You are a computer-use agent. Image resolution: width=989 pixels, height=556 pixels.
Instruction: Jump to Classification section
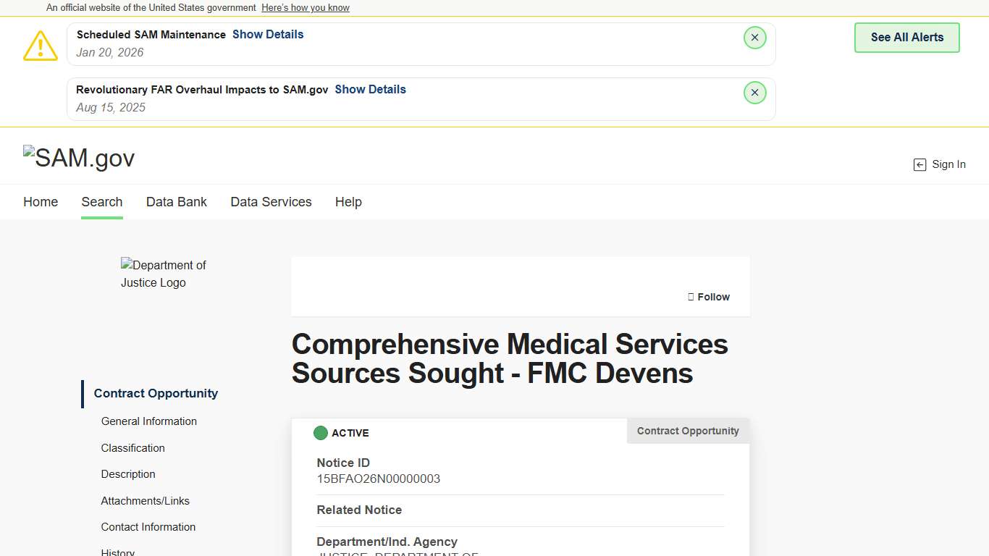tap(133, 448)
